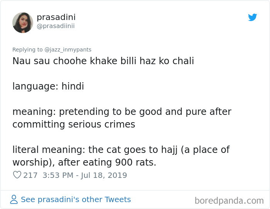Viewport: 270px width, 209px height.
Task: Open the 3:53 PM timestamp link
Action: click(x=58, y=175)
